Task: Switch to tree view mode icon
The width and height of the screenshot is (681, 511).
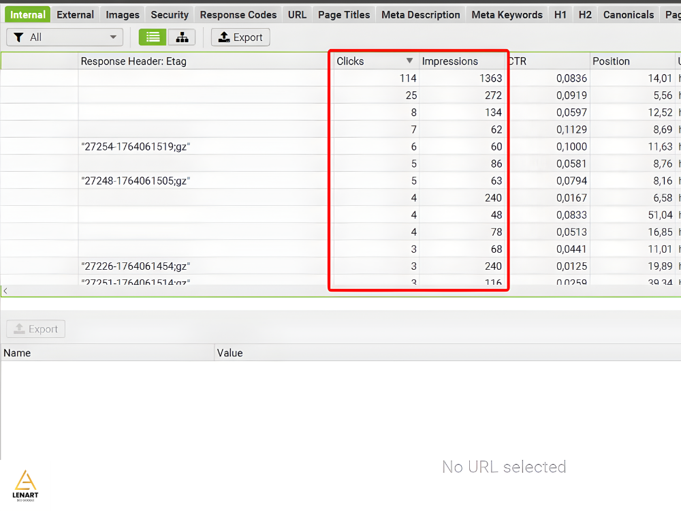Action: [182, 37]
